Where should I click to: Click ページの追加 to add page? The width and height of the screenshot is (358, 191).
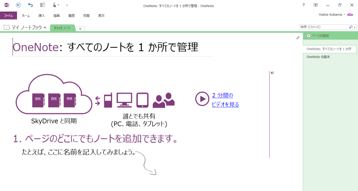(320, 36)
